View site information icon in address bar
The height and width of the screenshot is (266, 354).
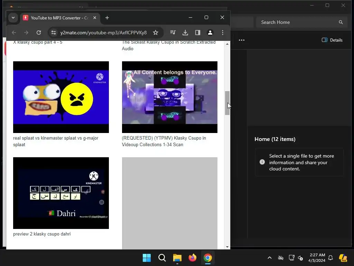pos(54,33)
